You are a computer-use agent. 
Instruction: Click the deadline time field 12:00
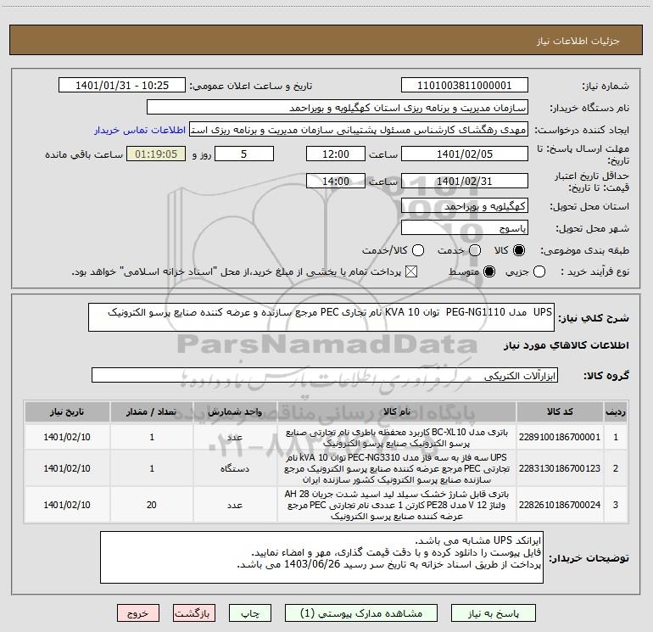coord(336,154)
